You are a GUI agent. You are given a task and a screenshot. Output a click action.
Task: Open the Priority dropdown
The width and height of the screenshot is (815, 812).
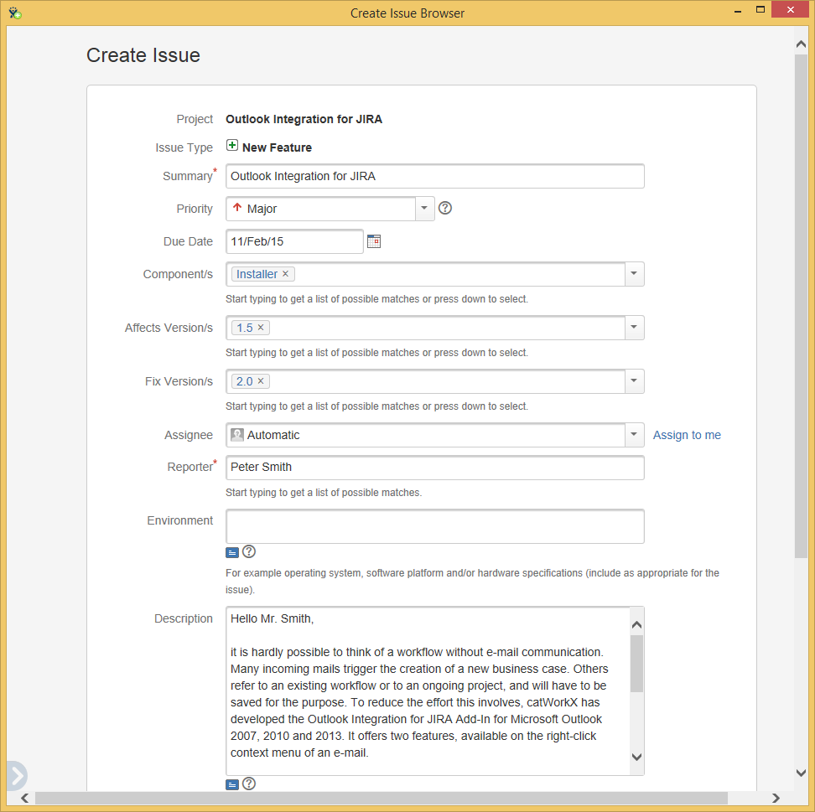[424, 209]
